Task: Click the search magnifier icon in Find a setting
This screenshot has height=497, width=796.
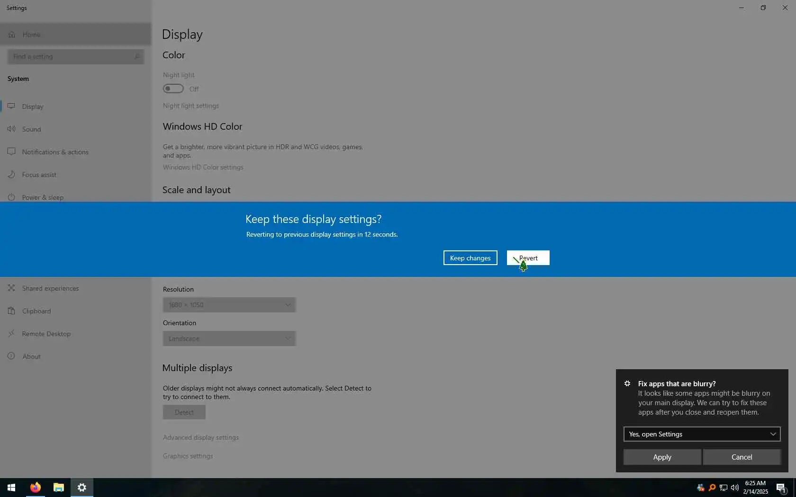Action: [x=137, y=57]
